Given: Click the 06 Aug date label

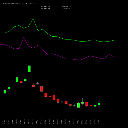Looking at the screenshot, I should (x=16, y=122).
